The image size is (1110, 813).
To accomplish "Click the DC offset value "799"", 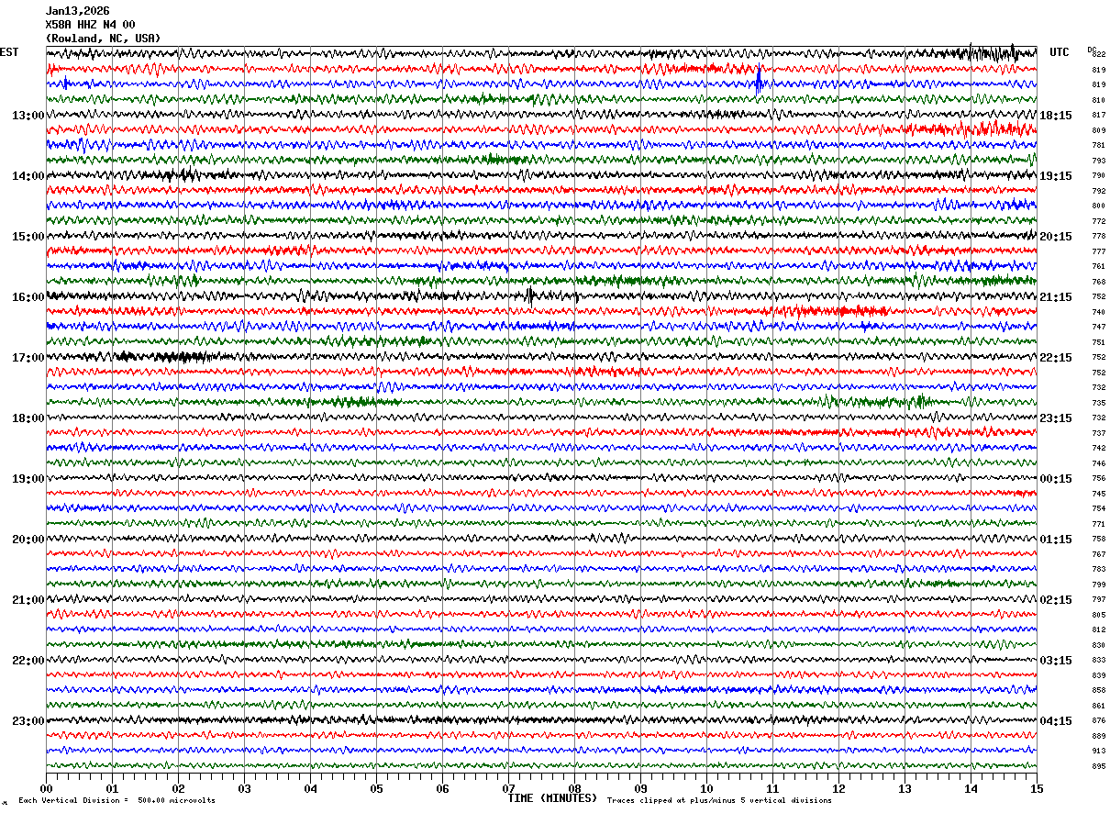I will (x=1098, y=585).
